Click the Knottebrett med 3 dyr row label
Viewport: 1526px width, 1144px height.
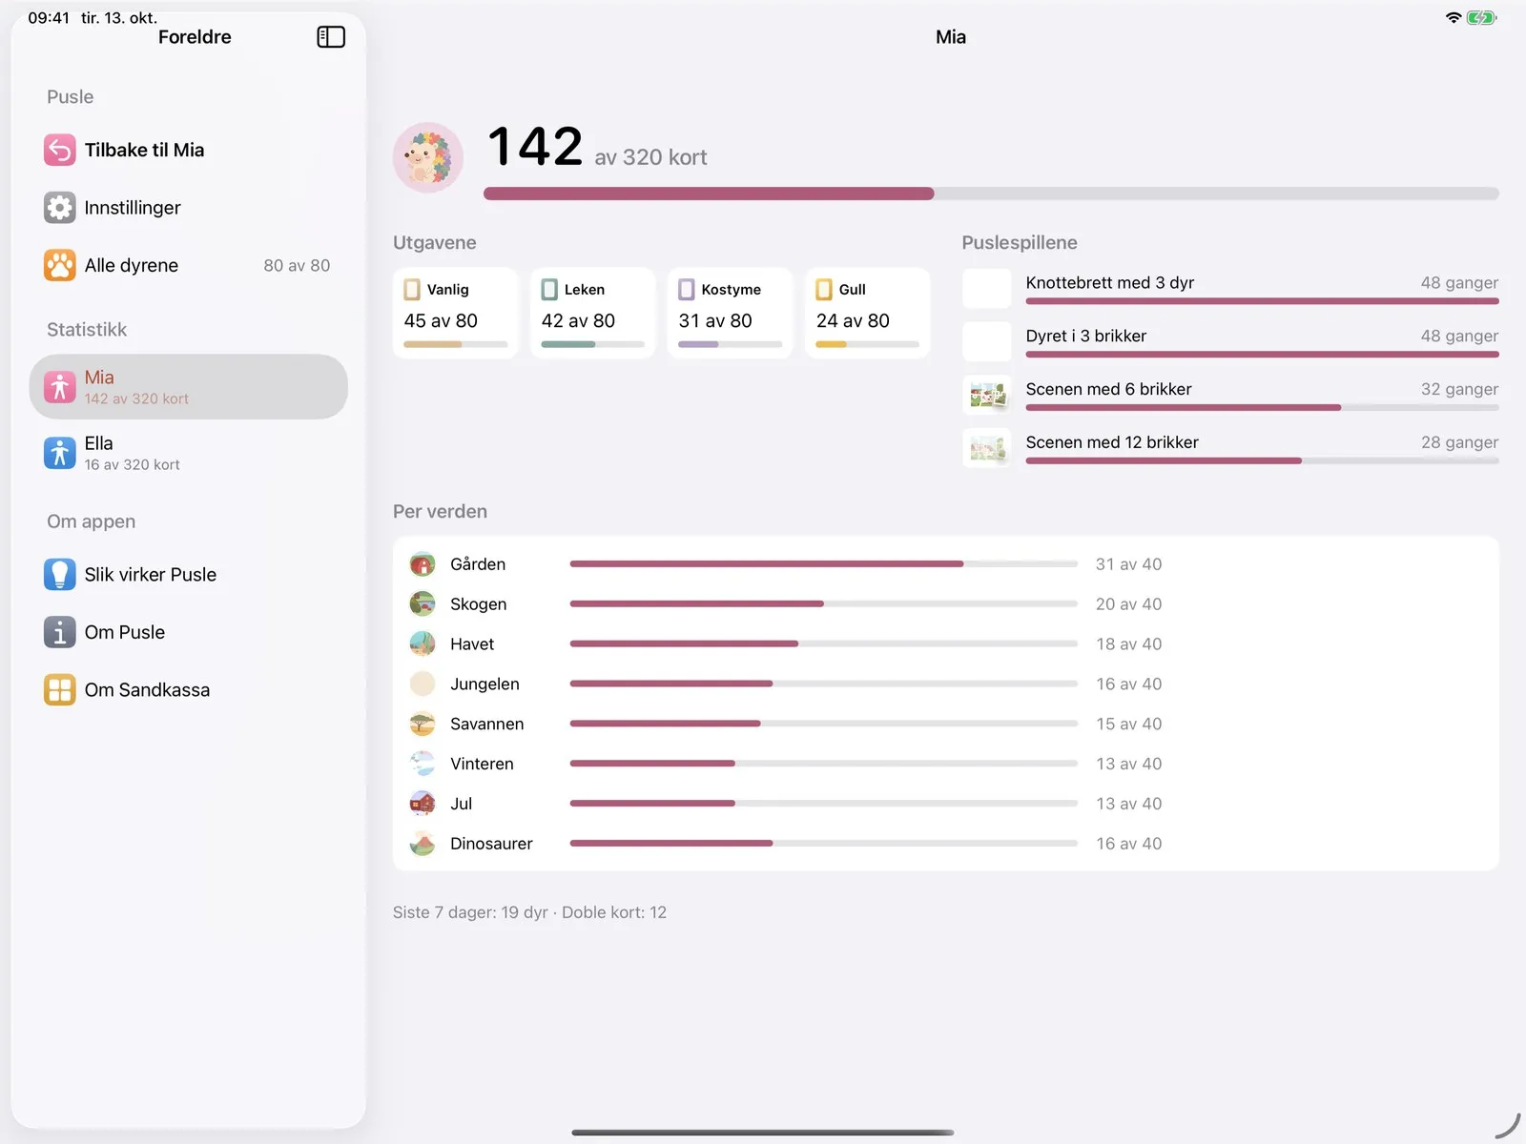1110,283
